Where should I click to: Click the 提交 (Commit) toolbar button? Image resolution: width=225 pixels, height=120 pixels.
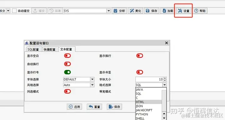pos(39,11)
